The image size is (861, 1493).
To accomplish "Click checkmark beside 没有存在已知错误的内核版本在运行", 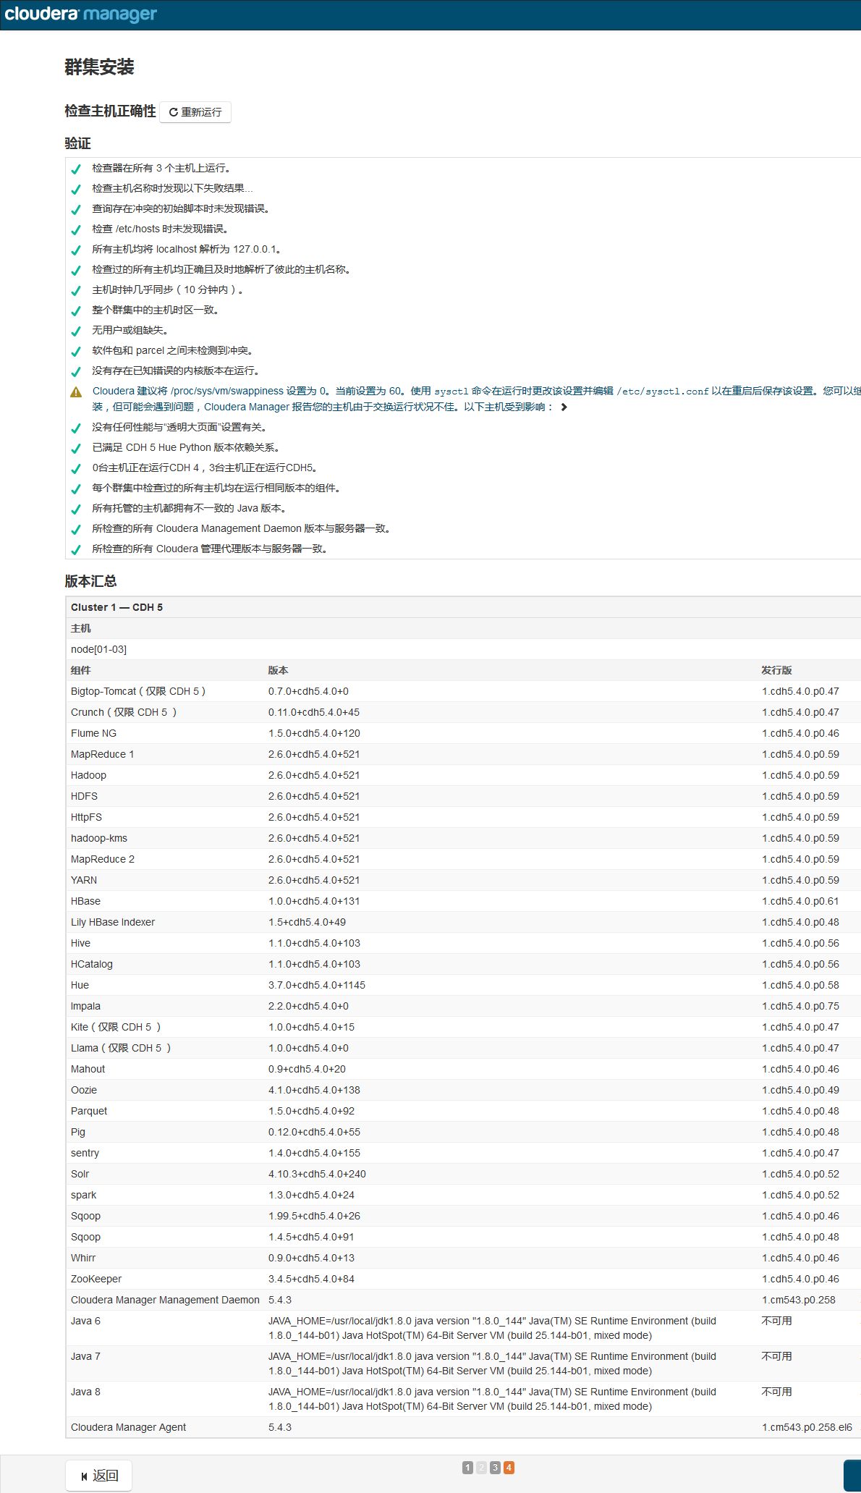I will [76, 371].
